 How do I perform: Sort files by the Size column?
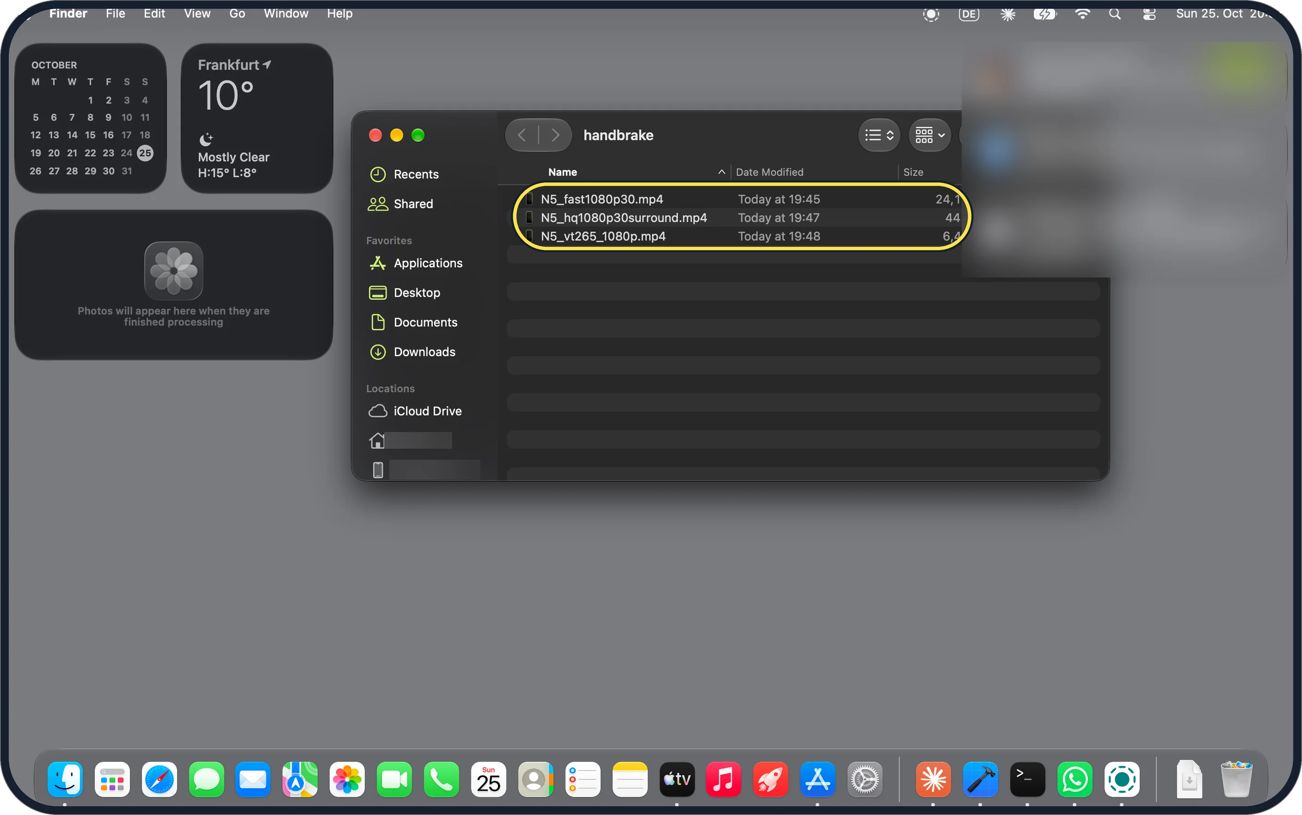point(913,172)
